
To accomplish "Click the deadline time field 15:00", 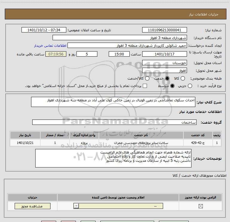I will 119,54.
